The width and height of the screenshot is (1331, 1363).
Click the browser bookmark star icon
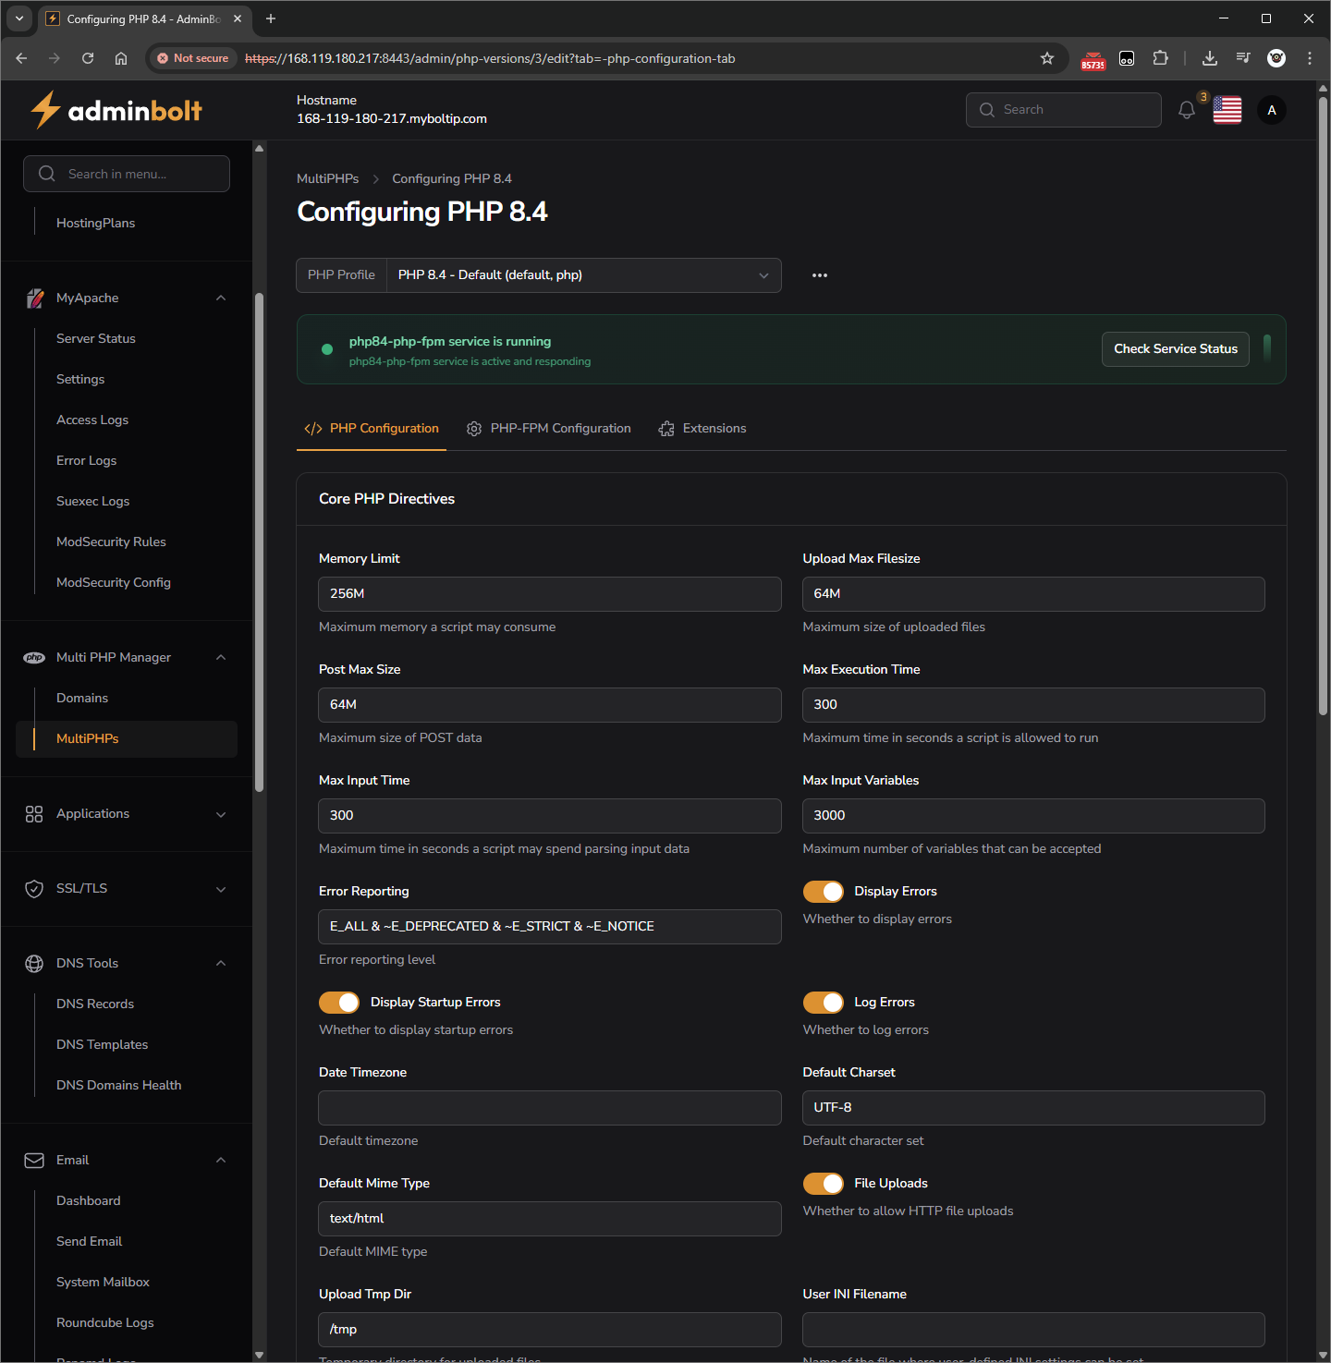click(x=1046, y=58)
